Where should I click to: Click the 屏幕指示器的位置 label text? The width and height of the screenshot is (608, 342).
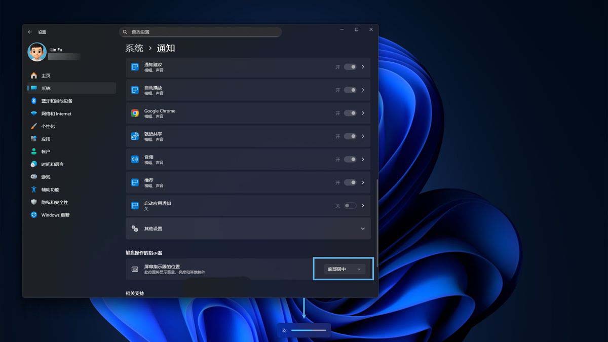coord(162,267)
